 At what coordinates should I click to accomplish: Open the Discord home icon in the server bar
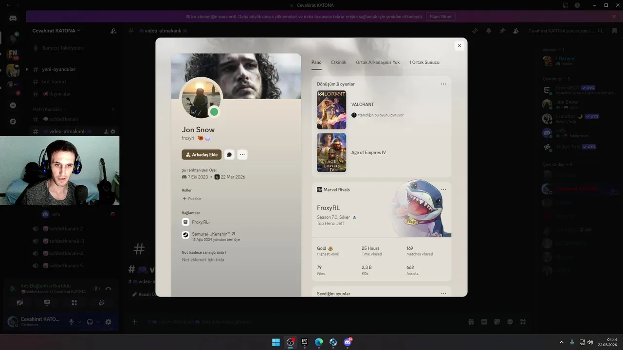pyautogui.click(x=13, y=18)
